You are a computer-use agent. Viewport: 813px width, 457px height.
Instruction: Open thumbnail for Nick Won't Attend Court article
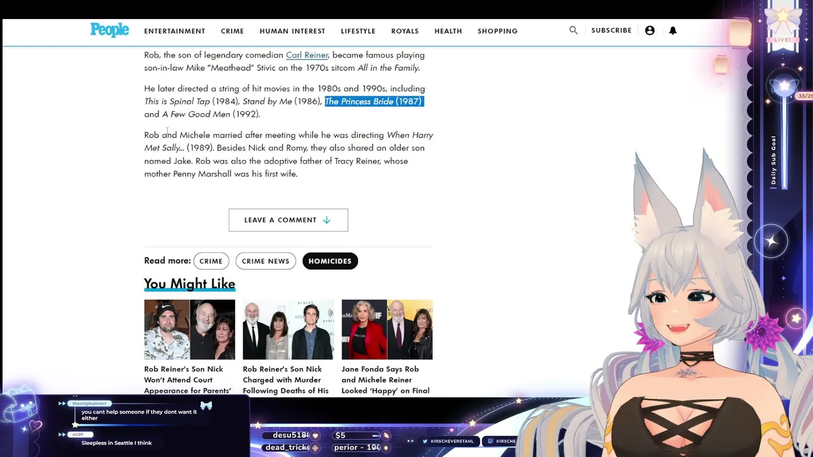tap(189, 329)
